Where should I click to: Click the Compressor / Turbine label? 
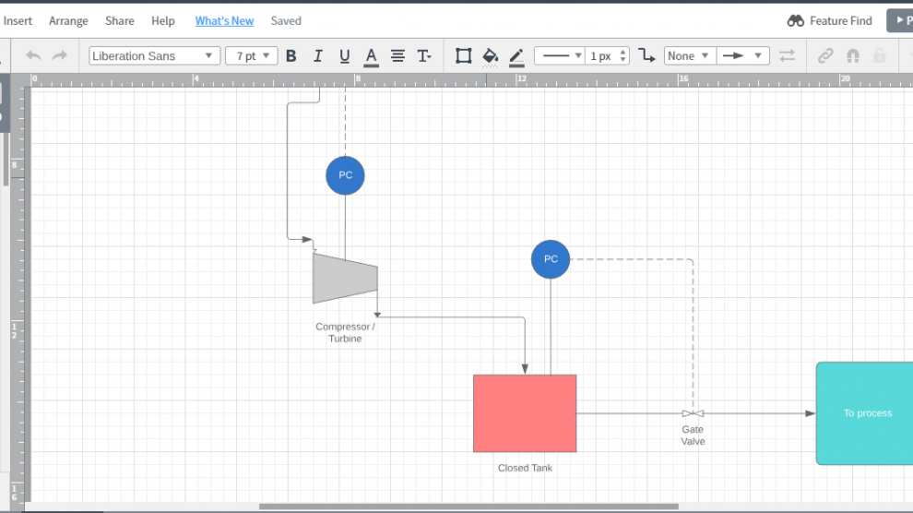pos(345,332)
